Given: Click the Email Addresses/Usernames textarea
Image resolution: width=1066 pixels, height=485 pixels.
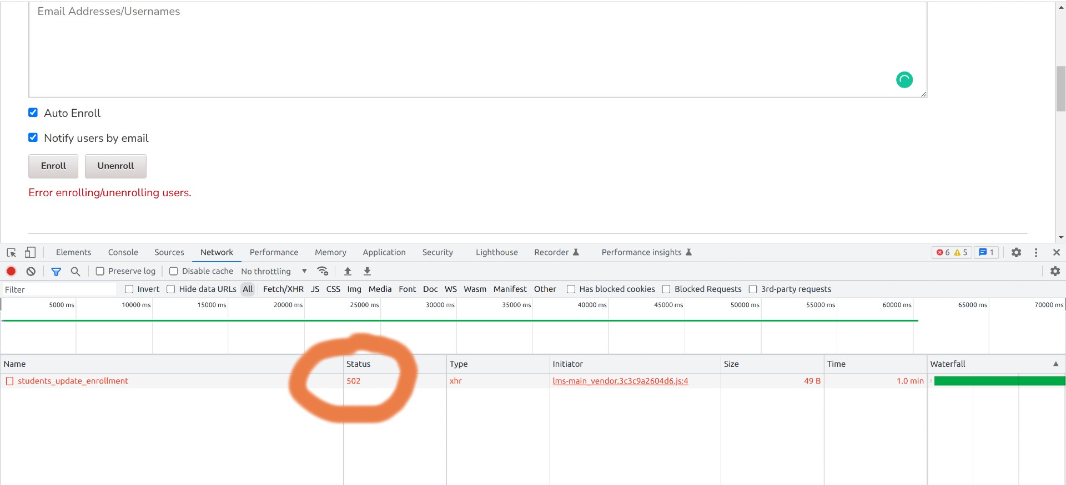Looking at the screenshot, I should (477, 49).
